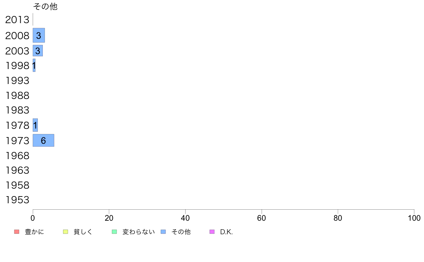Select the 2003 bar showing 3

[x=37, y=51]
